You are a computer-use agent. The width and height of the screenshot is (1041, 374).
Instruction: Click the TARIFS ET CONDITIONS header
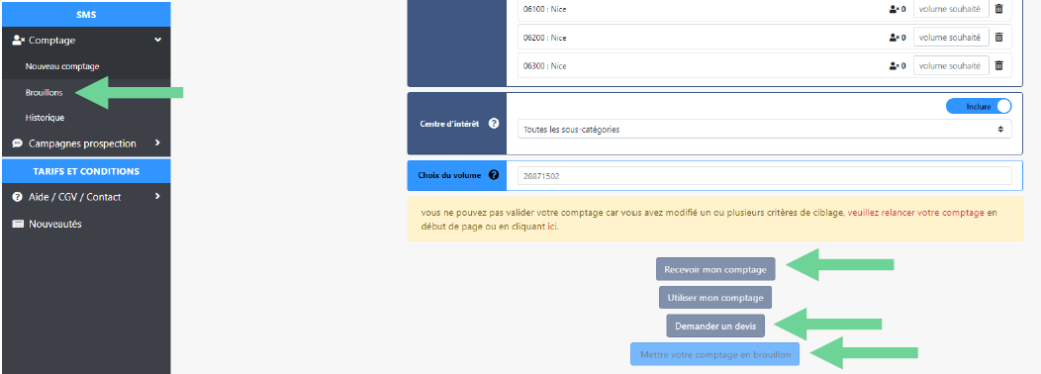click(x=86, y=171)
